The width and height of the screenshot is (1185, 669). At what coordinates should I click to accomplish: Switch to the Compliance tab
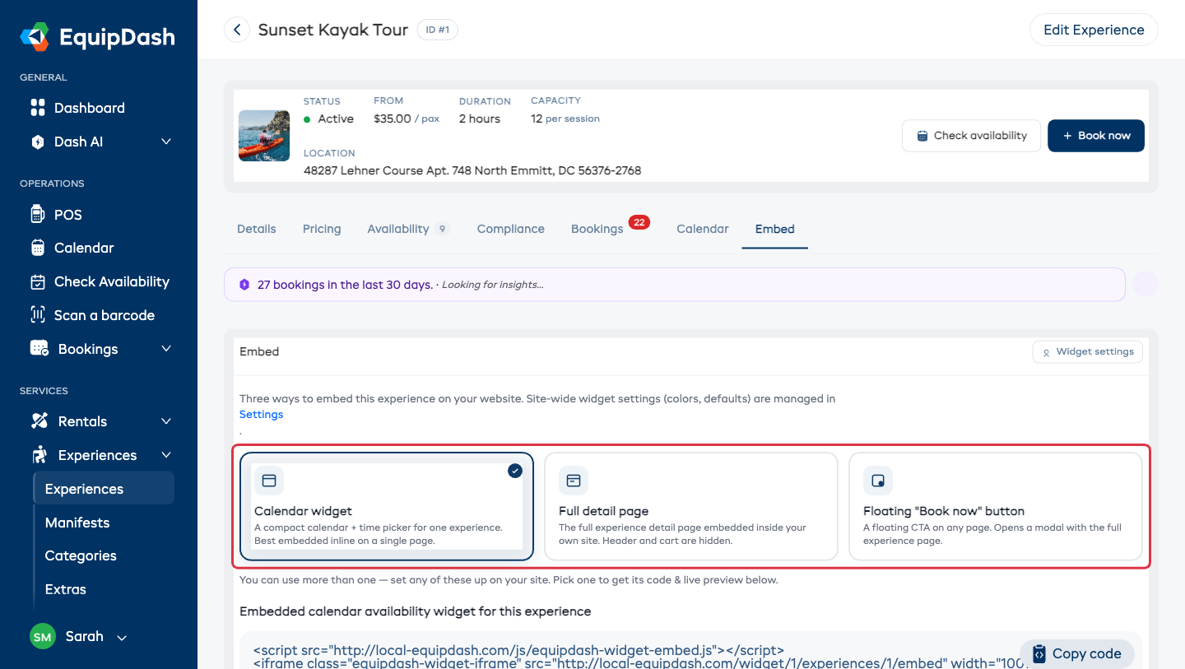click(x=511, y=229)
